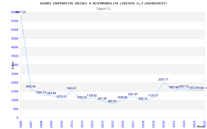Click the 0 y-axis value
This screenshot has width=207, height=129.
pyautogui.click(x=17, y=118)
